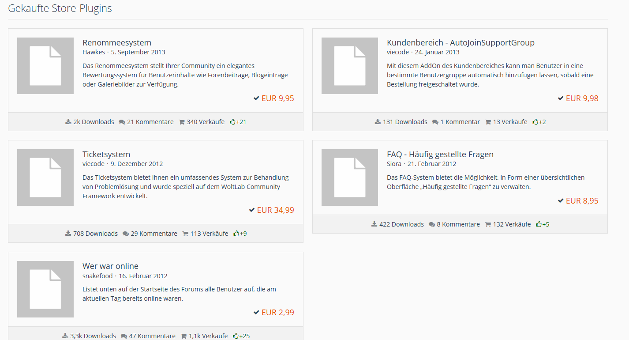Open the Ticketsystem plugin page
Image resolution: width=629 pixels, height=340 pixels.
click(x=106, y=155)
